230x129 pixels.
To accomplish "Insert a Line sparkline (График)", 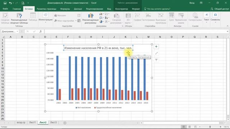I will 137,17.
